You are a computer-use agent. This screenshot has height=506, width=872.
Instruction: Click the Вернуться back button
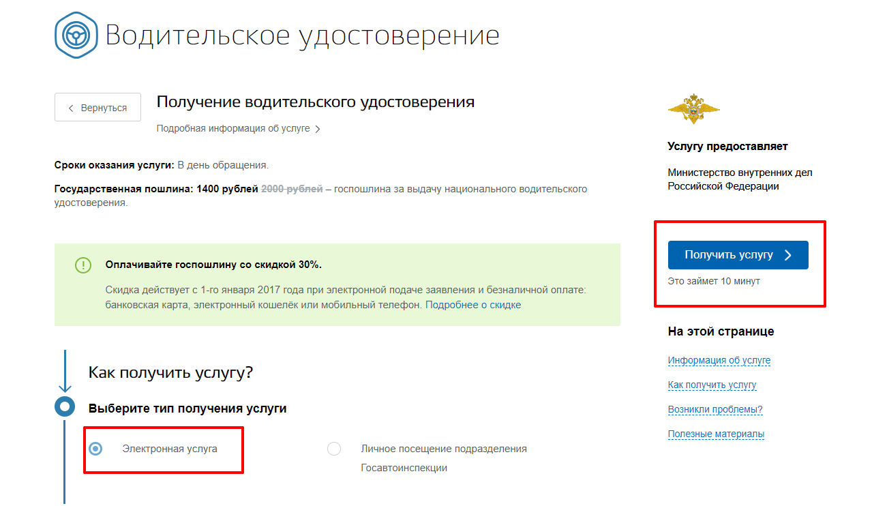click(x=98, y=108)
